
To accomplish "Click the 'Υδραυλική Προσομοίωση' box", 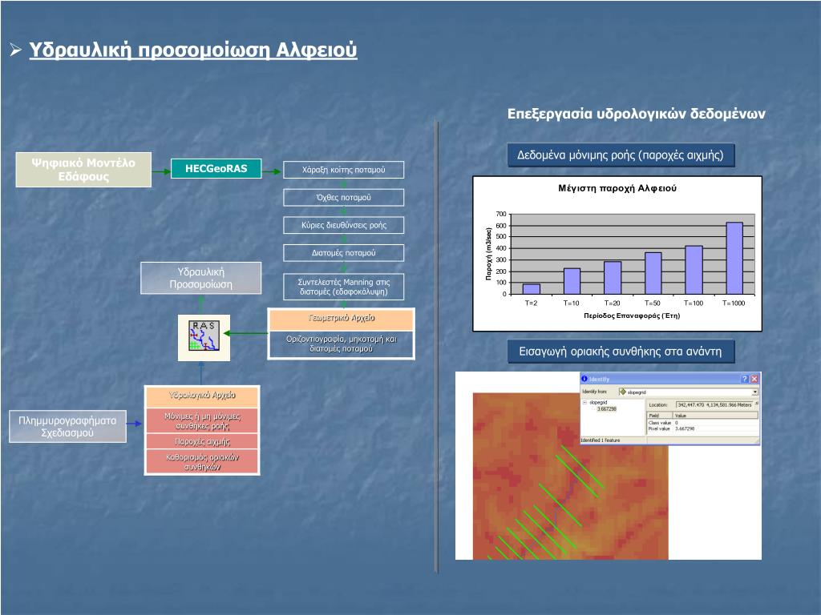I will click(x=201, y=278).
